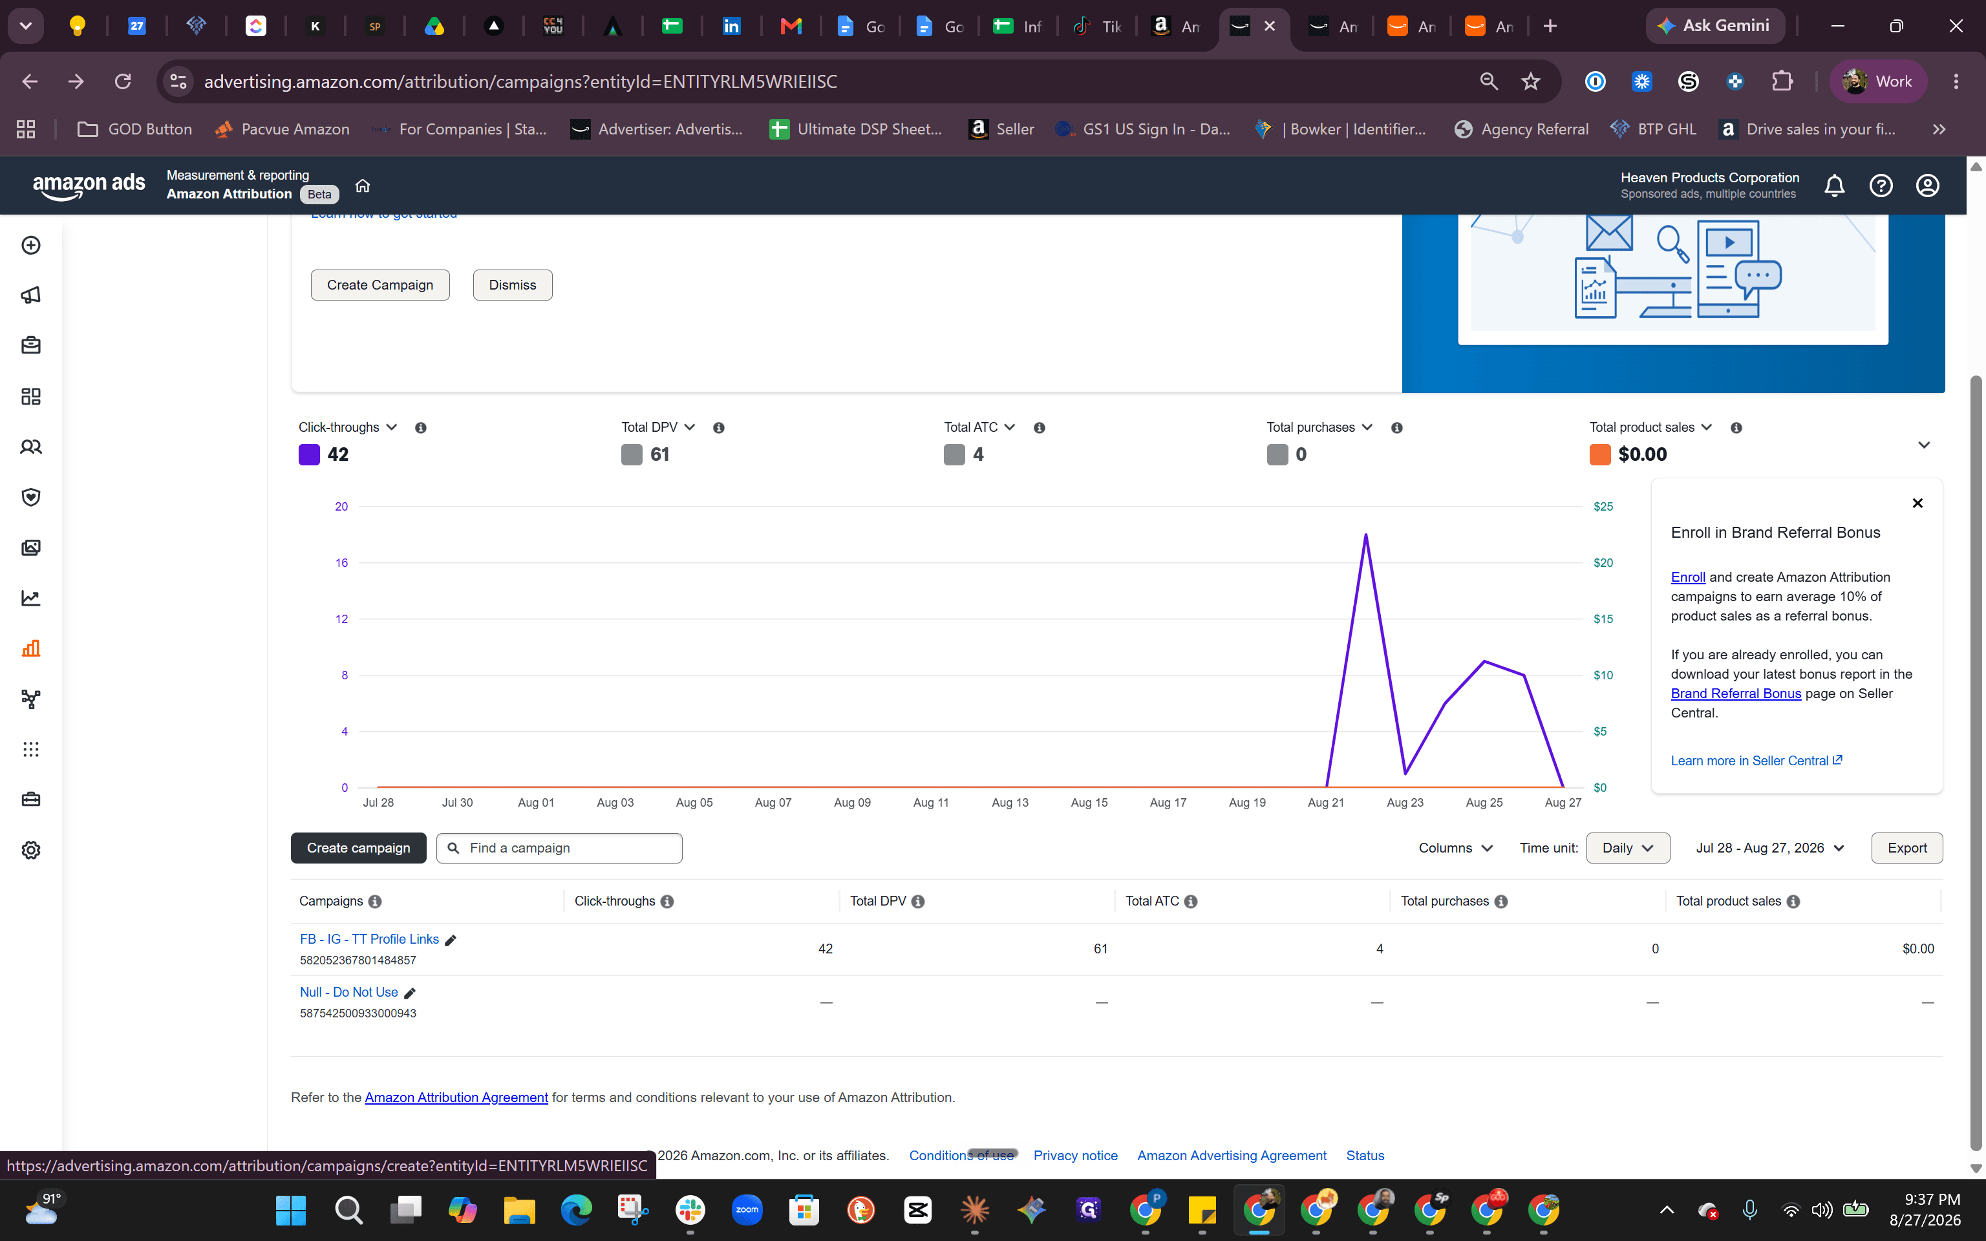Open the Amazon Attribution Agreement link
The height and width of the screenshot is (1241, 1986).
pyautogui.click(x=456, y=1098)
